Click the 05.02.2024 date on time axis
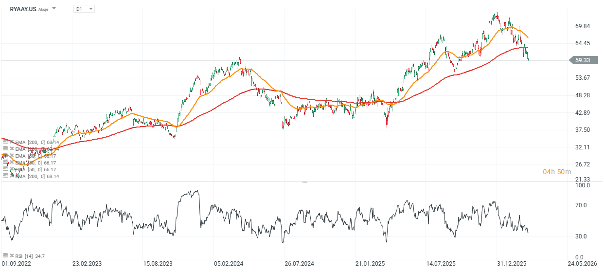Viewport: 604px width, 272px height. tap(229, 263)
